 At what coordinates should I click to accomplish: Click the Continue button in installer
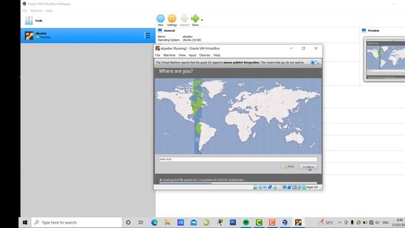point(308,167)
